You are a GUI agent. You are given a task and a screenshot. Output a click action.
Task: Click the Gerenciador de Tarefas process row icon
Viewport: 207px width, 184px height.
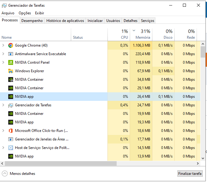[x=11, y=105]
